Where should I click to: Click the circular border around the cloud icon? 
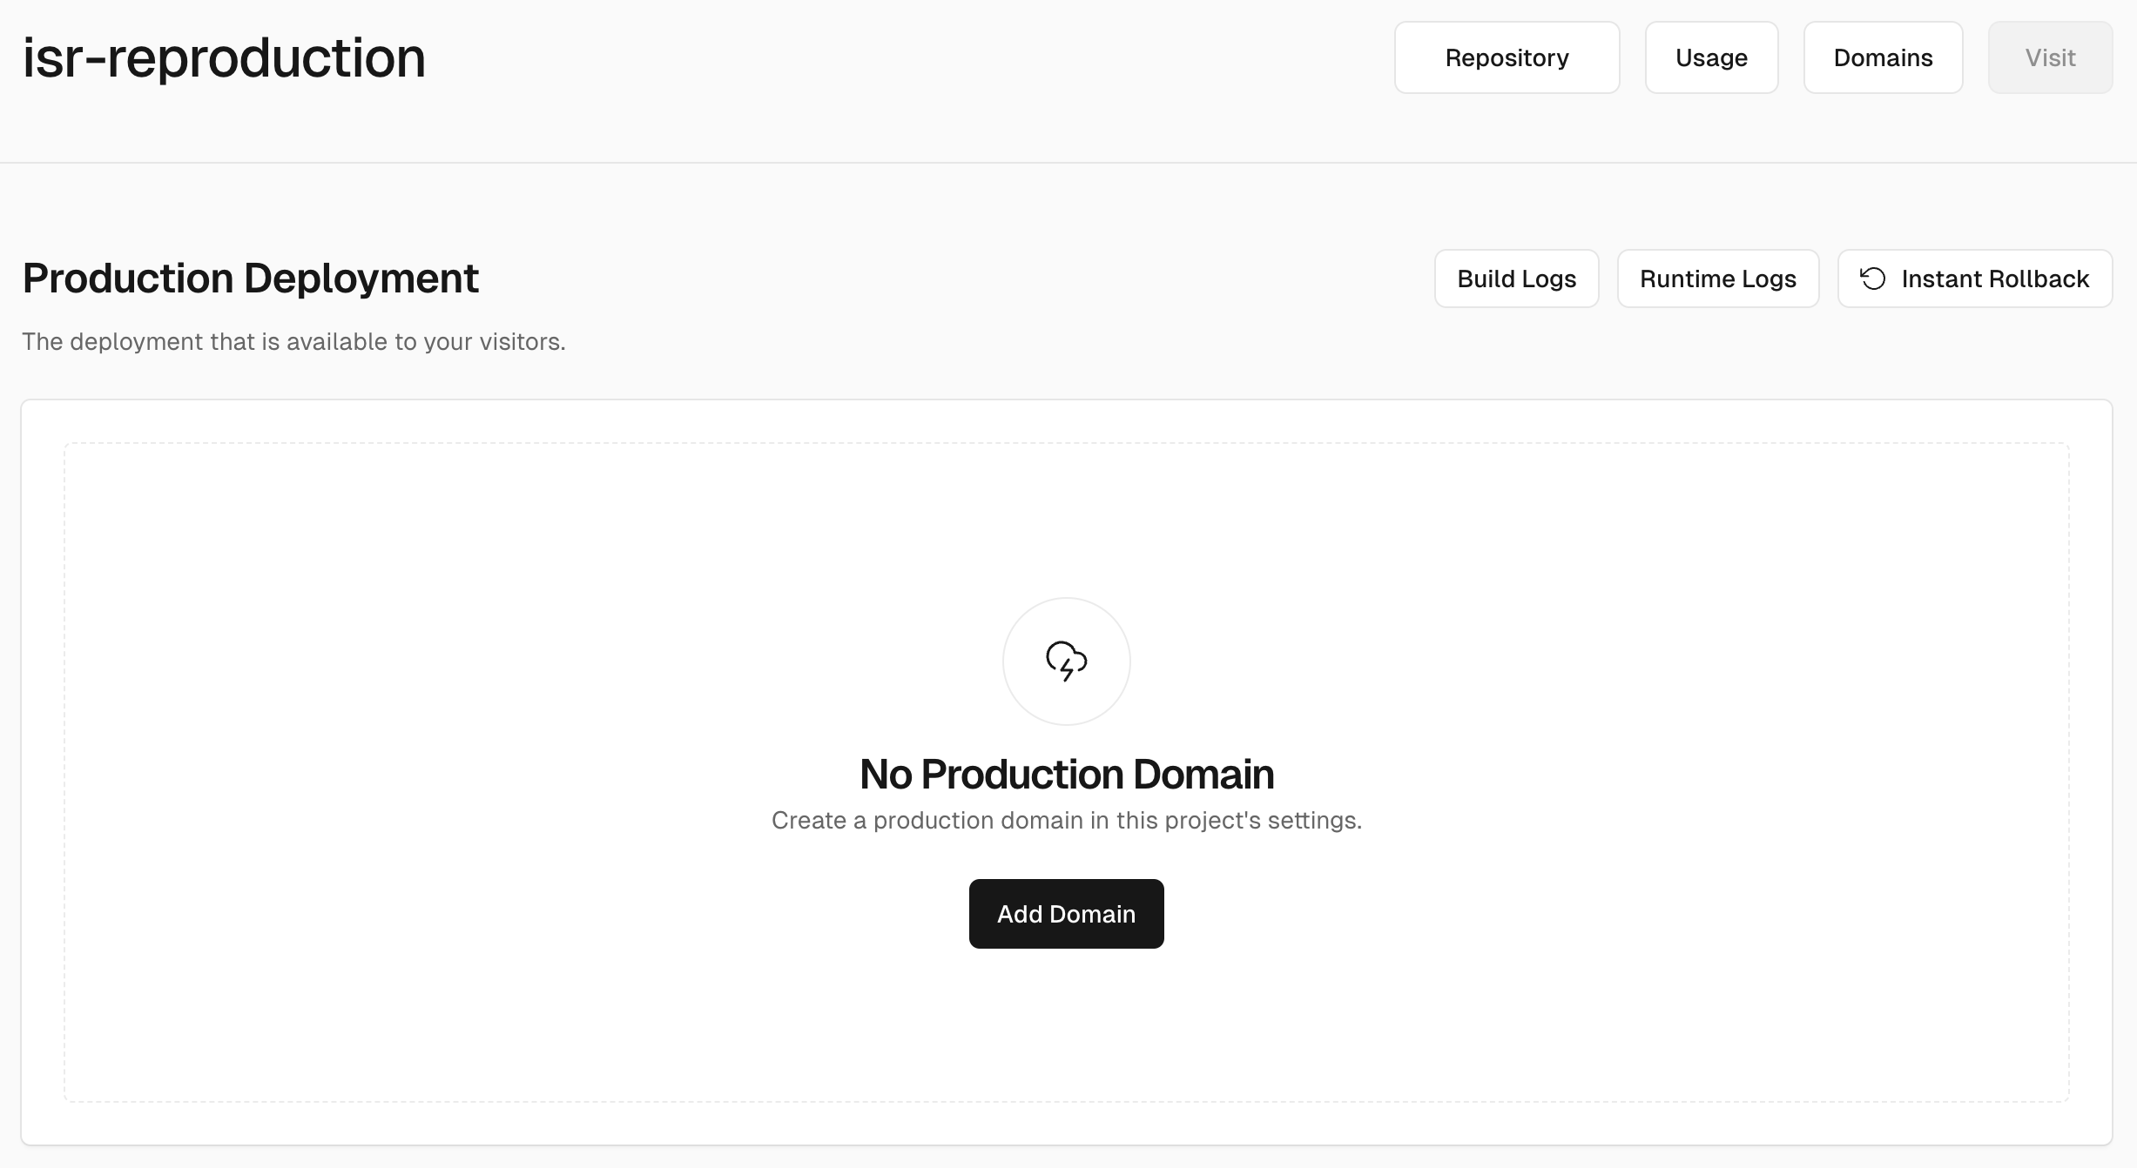[1021, 617]
